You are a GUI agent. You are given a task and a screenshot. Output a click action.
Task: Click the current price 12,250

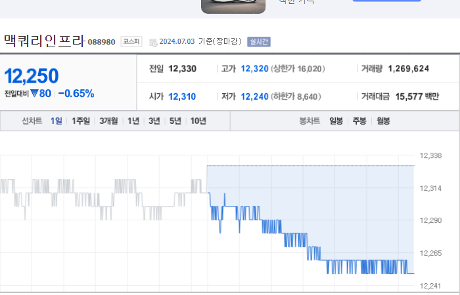32,76
